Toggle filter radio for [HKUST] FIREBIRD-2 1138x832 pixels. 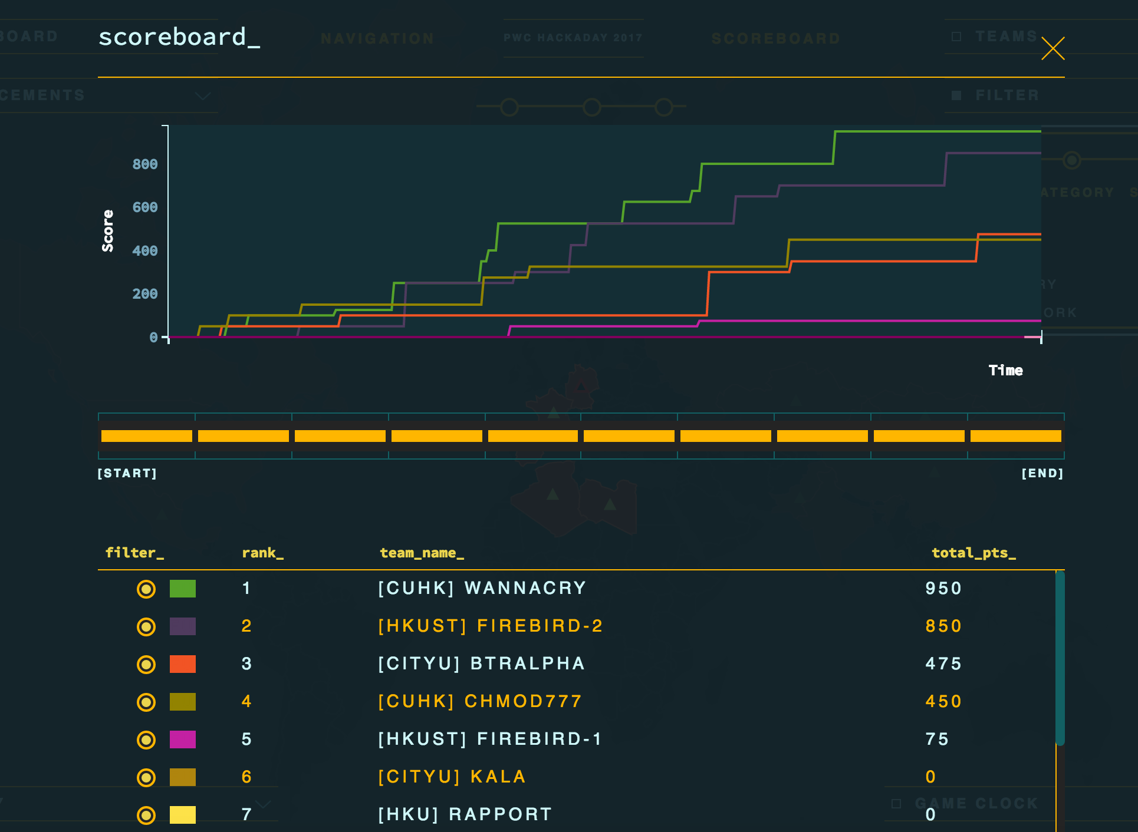[146, 626]
